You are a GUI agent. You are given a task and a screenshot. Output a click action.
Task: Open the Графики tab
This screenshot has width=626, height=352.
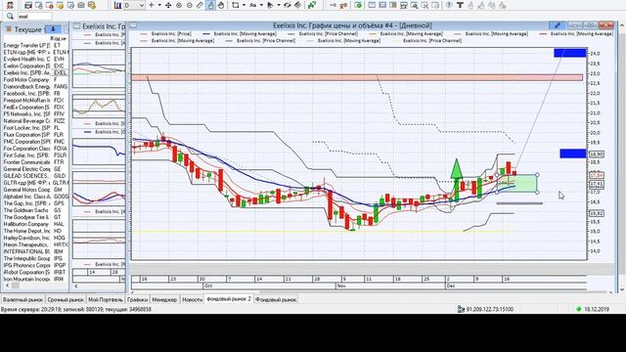137,299
